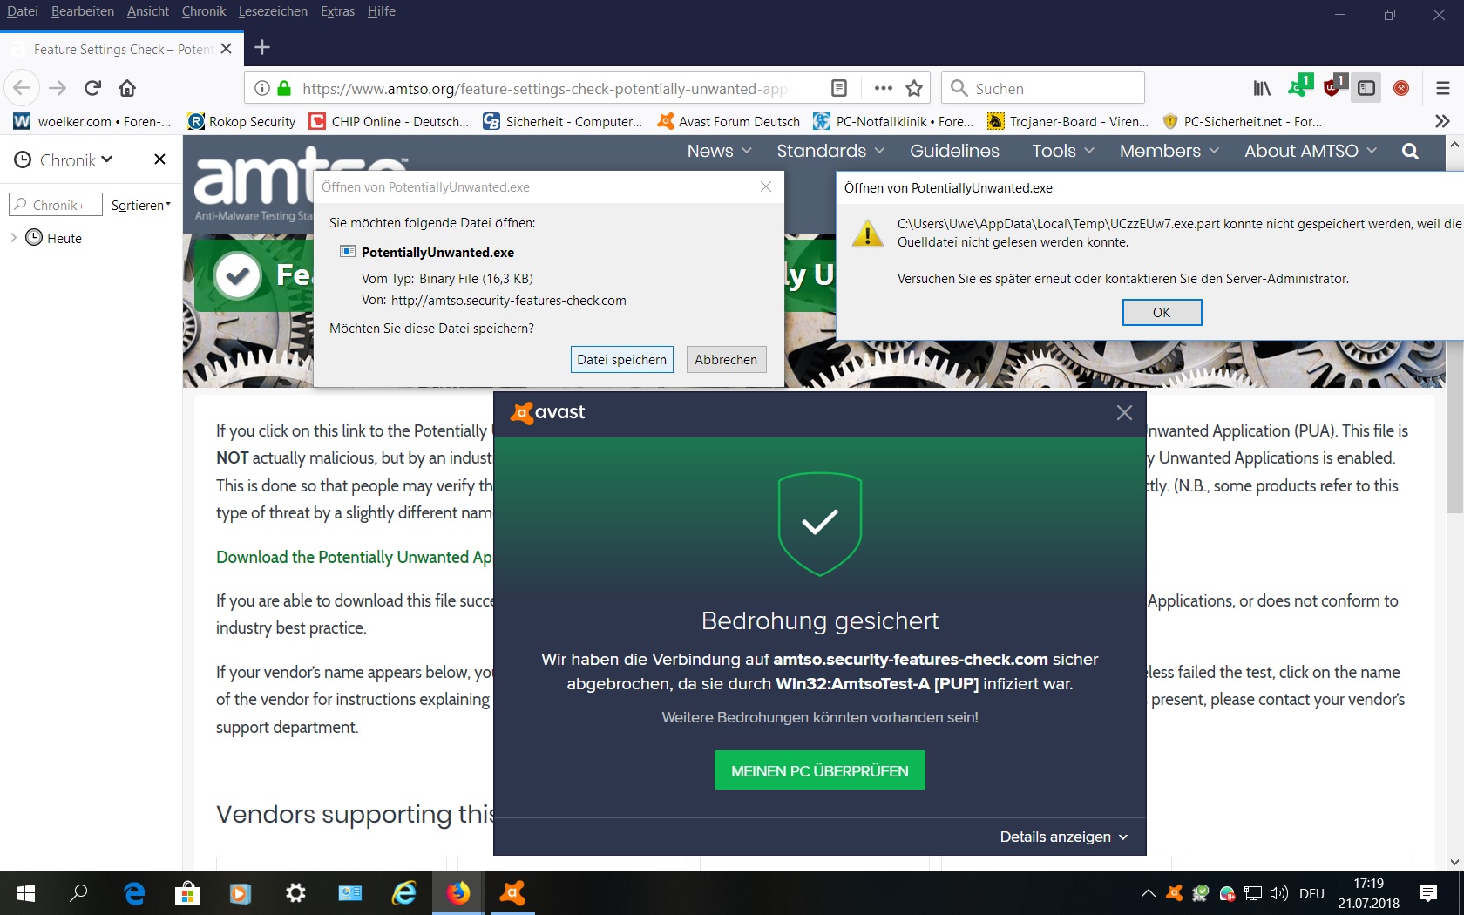Show hidden system tray icons
The height and width of the screenshot is (915, 1464).
(1149, 893)
